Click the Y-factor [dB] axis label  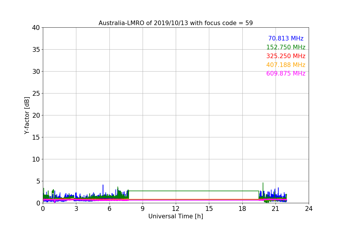[27, 115]
